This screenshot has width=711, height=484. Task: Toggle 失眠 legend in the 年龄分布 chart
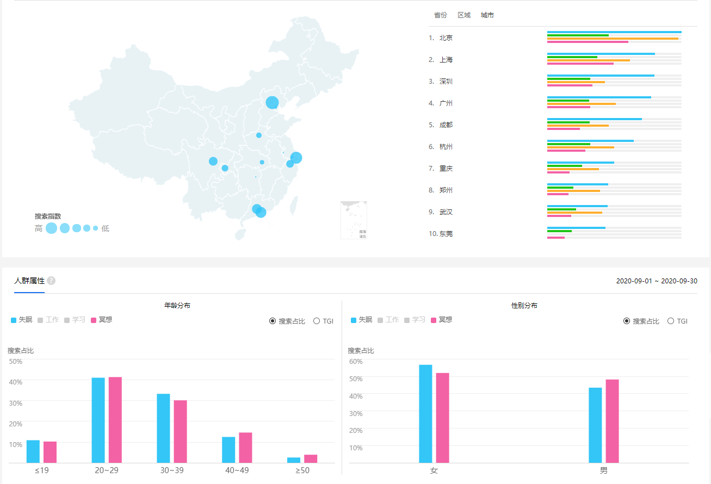tap(22, 320)
